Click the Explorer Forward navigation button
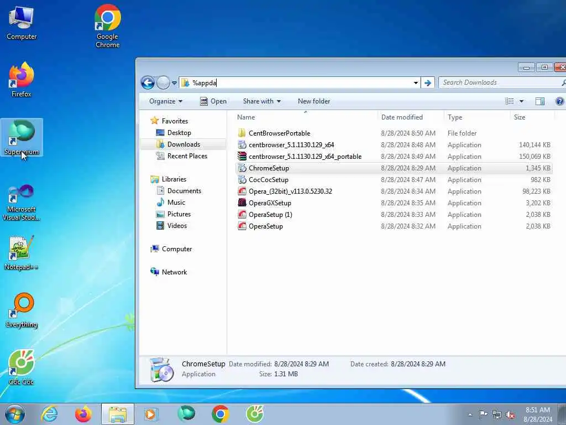This screenshot has height=425, width=566. coord(163,83)
